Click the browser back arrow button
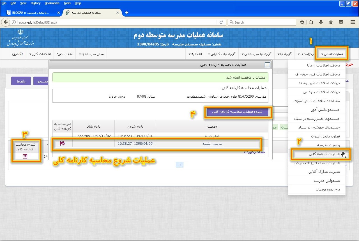Viewport: 359px width, 241px height. click(6, 22)
